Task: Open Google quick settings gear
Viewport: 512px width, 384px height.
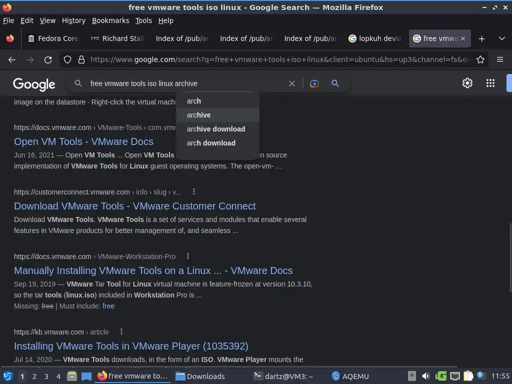Action: [467, 83]
